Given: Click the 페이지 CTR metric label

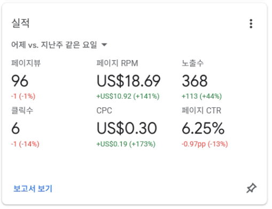Looking at the screenshot, I should coord(201,110).
